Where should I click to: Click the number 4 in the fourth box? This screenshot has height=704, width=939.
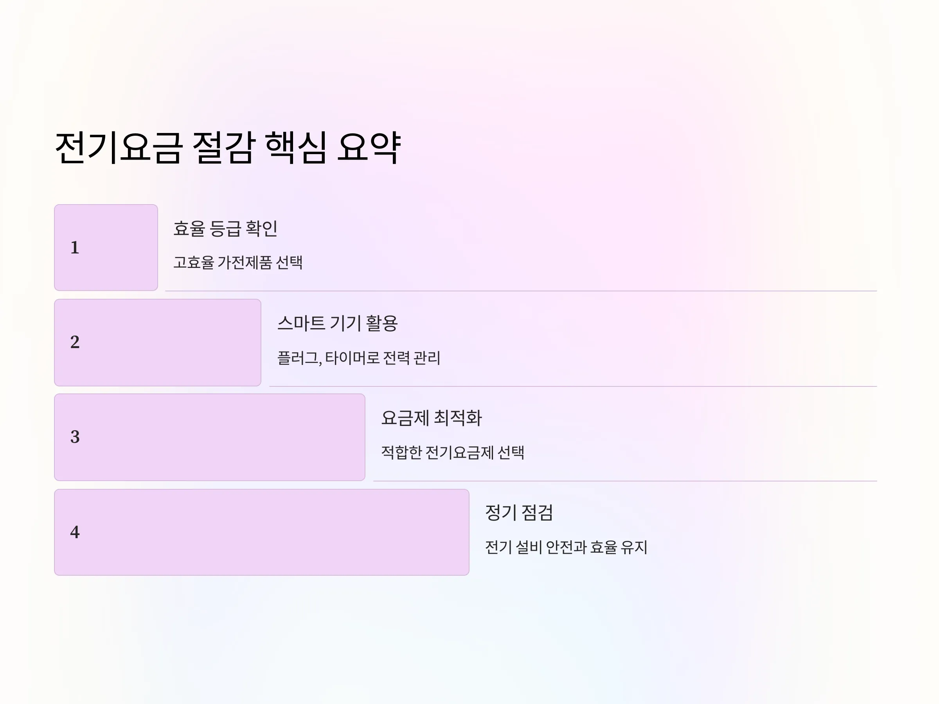pyautogui.click(x=75, y=532)
